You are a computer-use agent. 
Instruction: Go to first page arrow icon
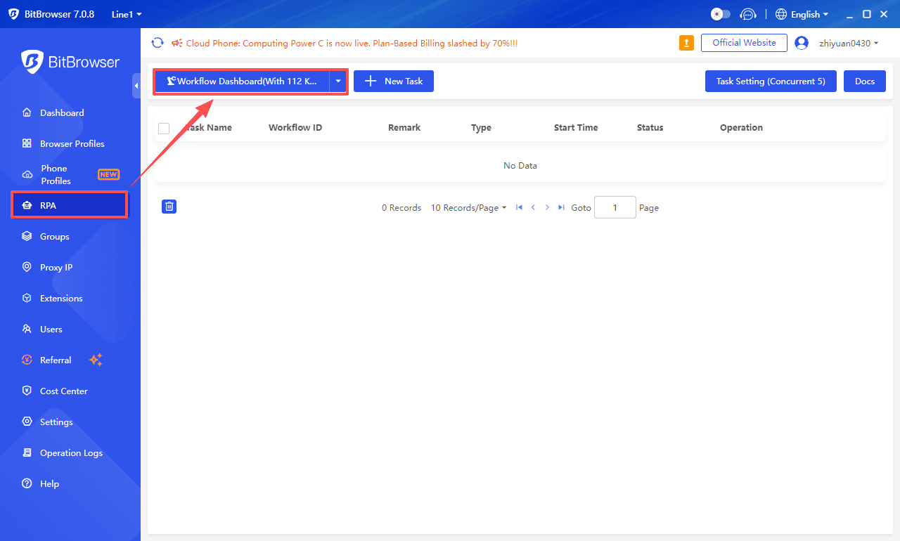[519, 207]
